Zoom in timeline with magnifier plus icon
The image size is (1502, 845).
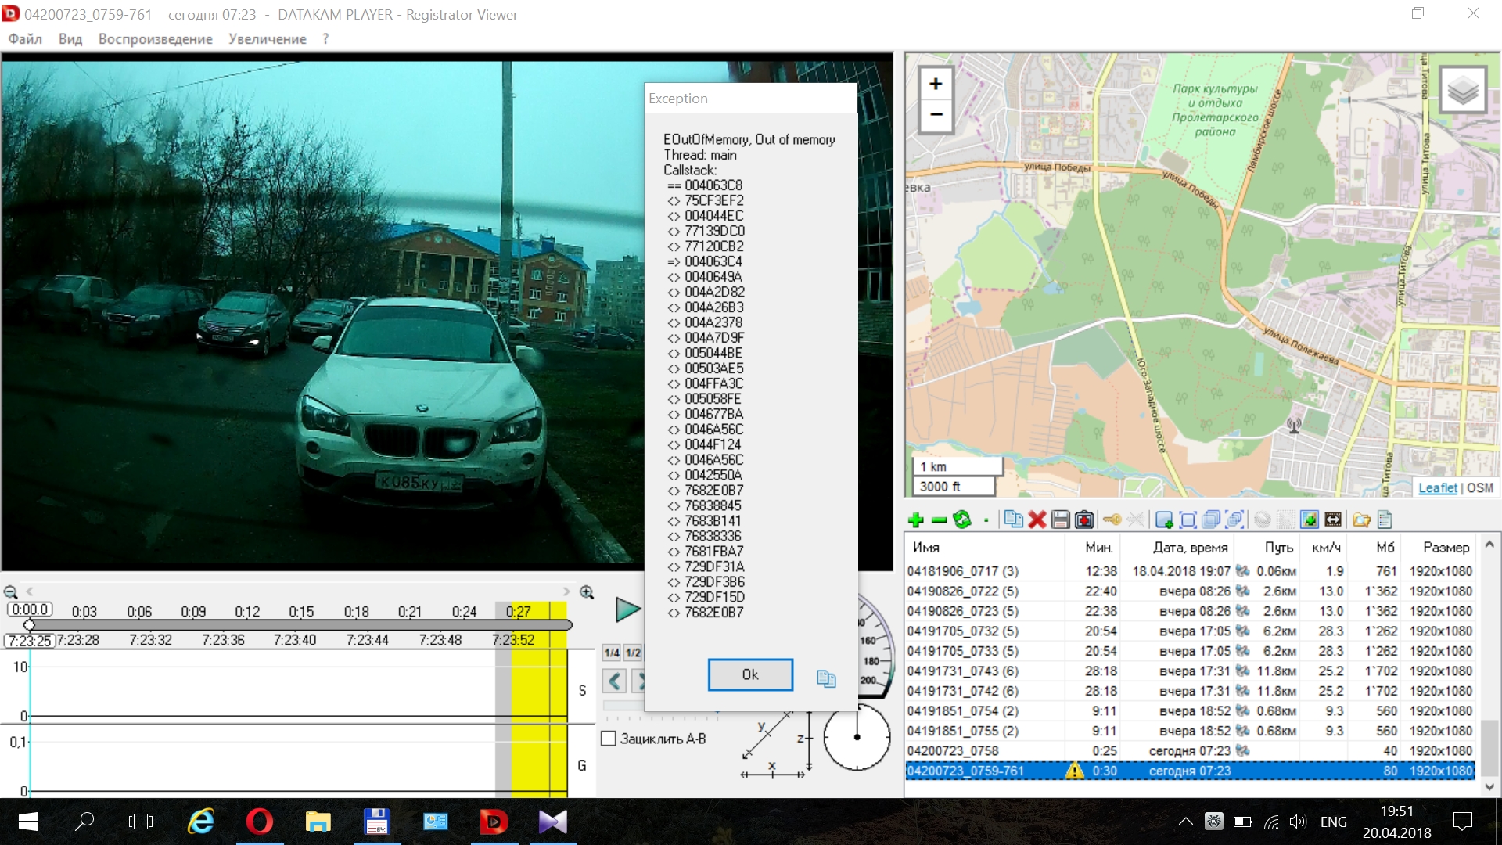click(587, 592)
